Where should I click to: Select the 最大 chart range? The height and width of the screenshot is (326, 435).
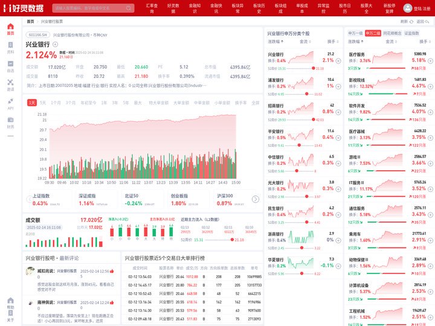(x=138, y=103)
